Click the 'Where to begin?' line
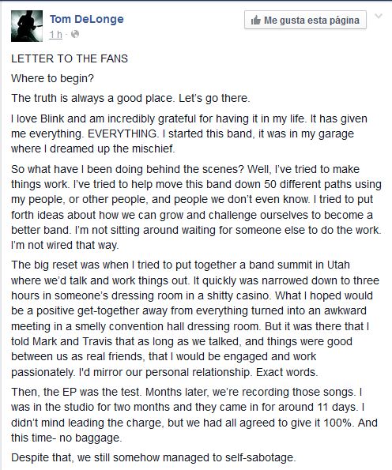Viewport: 392px width, 470px height. click(x=52, y=78)
